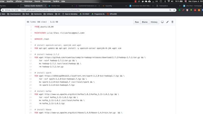
Task: Click the zoom magnifier in address bar
Action: (x=170, y=10)
